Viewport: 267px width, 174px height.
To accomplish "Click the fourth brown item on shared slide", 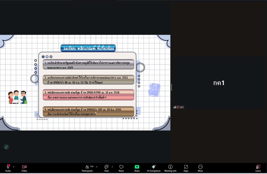I will 89,112.
